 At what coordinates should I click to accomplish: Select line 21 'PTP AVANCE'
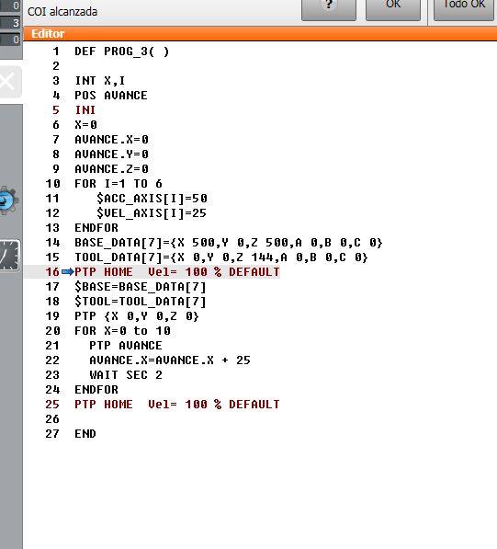[126, 346]
